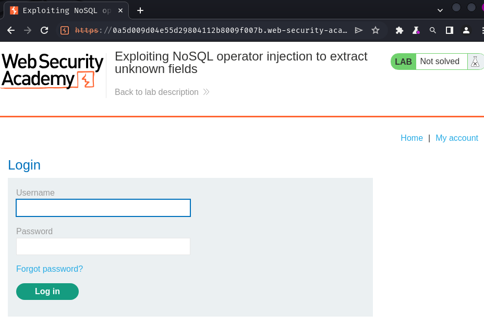Click the Login heading
Viewport: 484px width, 326px height.
24,165
